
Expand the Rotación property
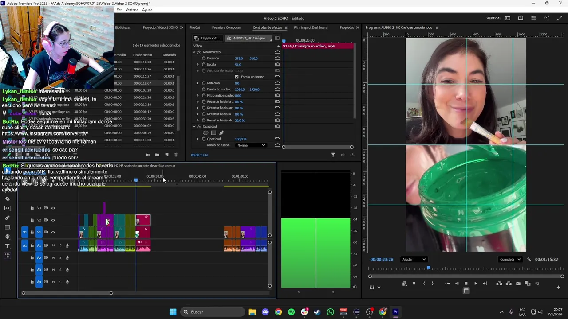coord(197,83)
